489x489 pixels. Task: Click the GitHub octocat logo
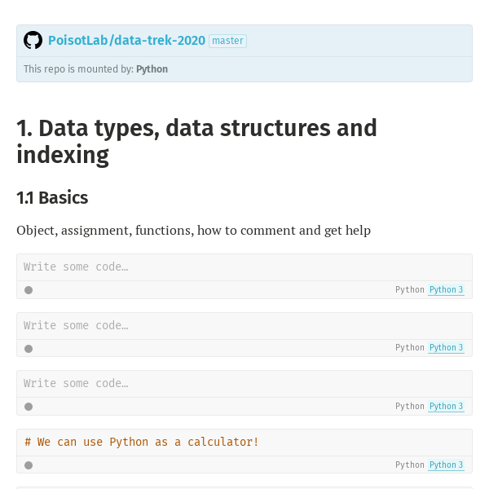click(x=33, y=40)
